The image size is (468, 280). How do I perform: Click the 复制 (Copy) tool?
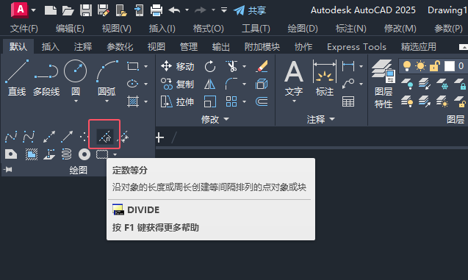pyautogui.click(x=178, y=85)
